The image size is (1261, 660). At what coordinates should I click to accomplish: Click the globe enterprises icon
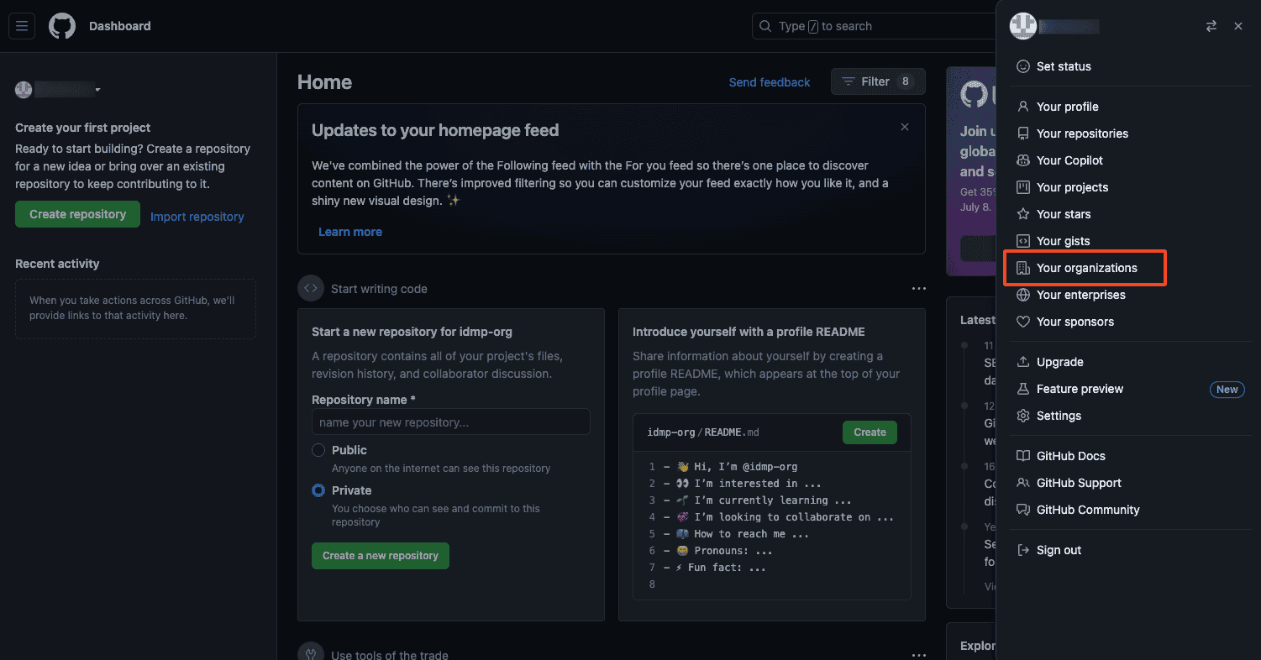[x=1023, y=295]
